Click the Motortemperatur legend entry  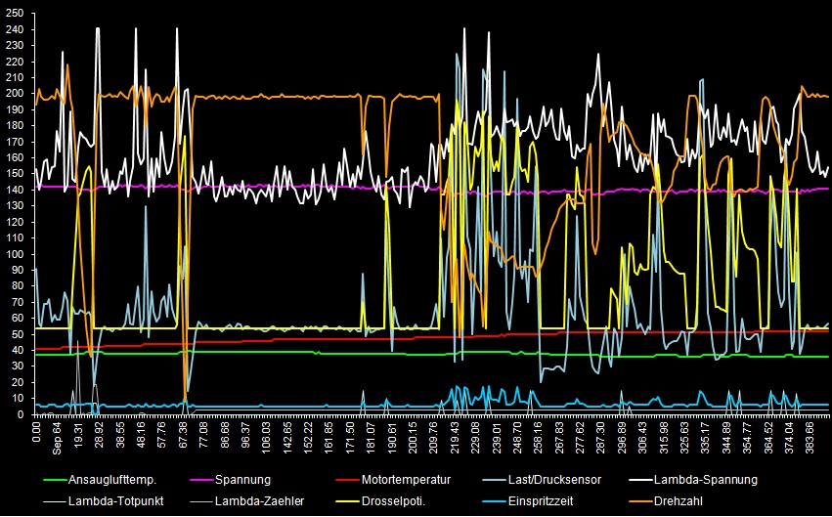pyautogui.click(x=406, y=480)
